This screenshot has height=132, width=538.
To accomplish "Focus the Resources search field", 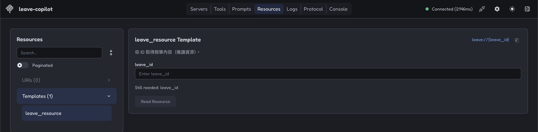I will pyautogui.click(x=59, y=53).
